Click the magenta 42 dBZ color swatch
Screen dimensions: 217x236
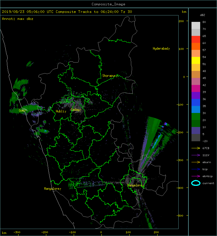pos(196,89)
